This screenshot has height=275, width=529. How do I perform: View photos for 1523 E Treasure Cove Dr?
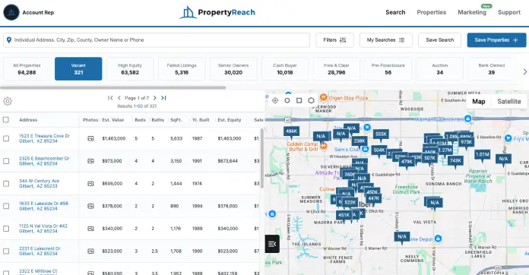pos(90,138)
